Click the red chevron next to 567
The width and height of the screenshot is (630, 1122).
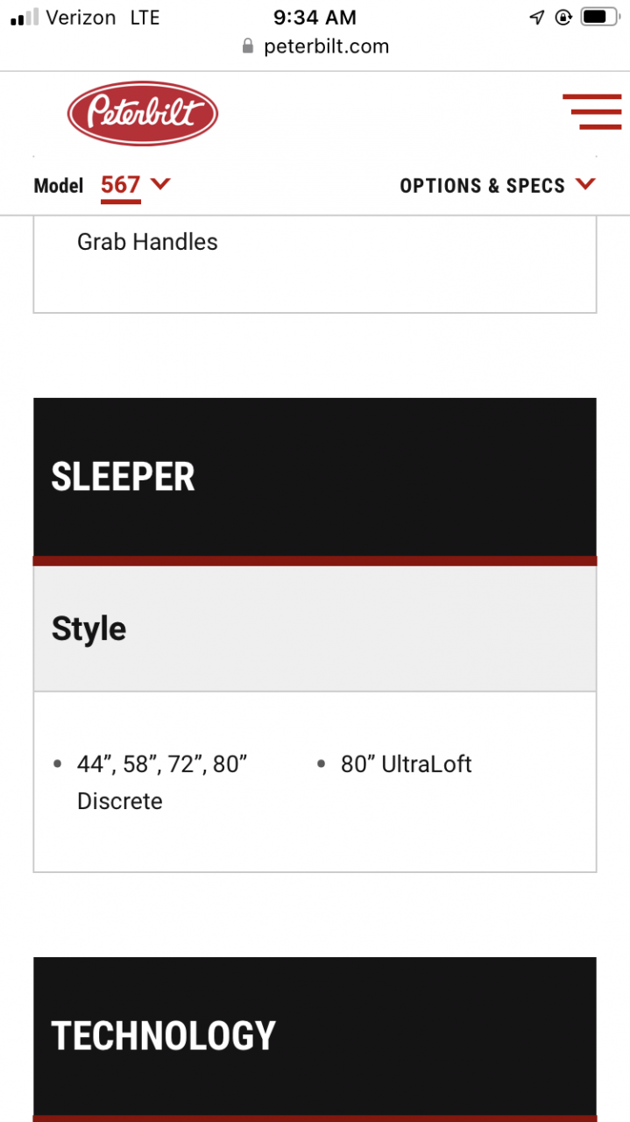[x=160, y=184]
